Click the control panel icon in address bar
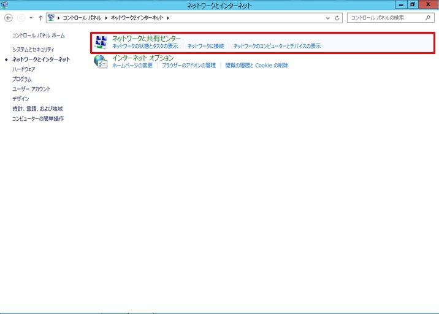The height and width of the screenshot is (314, 439). [51, 18]
